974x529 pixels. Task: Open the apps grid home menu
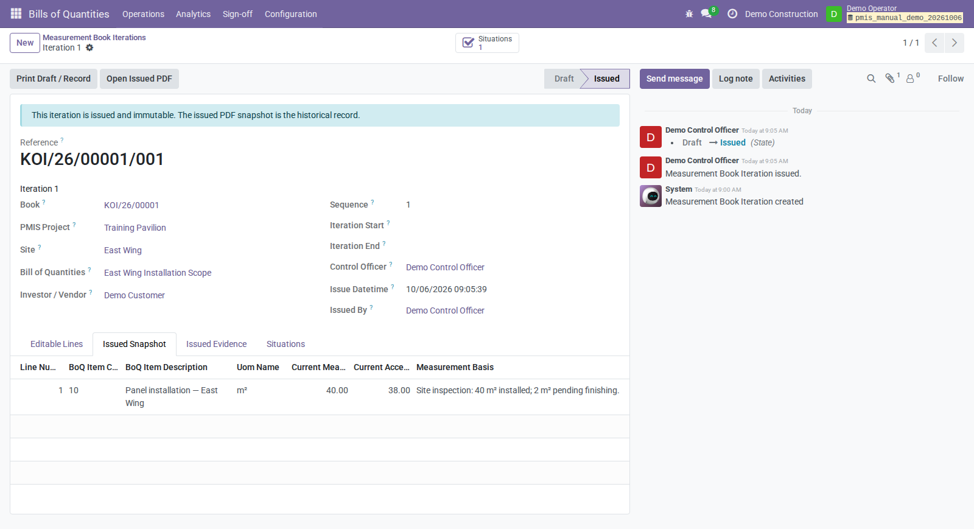(x=16, y=13)
